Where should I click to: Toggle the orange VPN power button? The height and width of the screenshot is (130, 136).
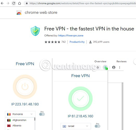point(25,87)
